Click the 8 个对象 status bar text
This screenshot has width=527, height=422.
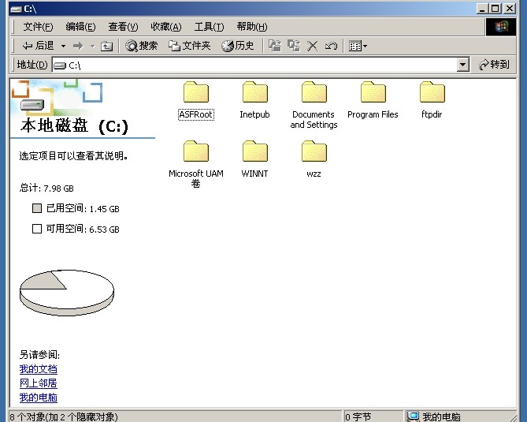point(64,417)
